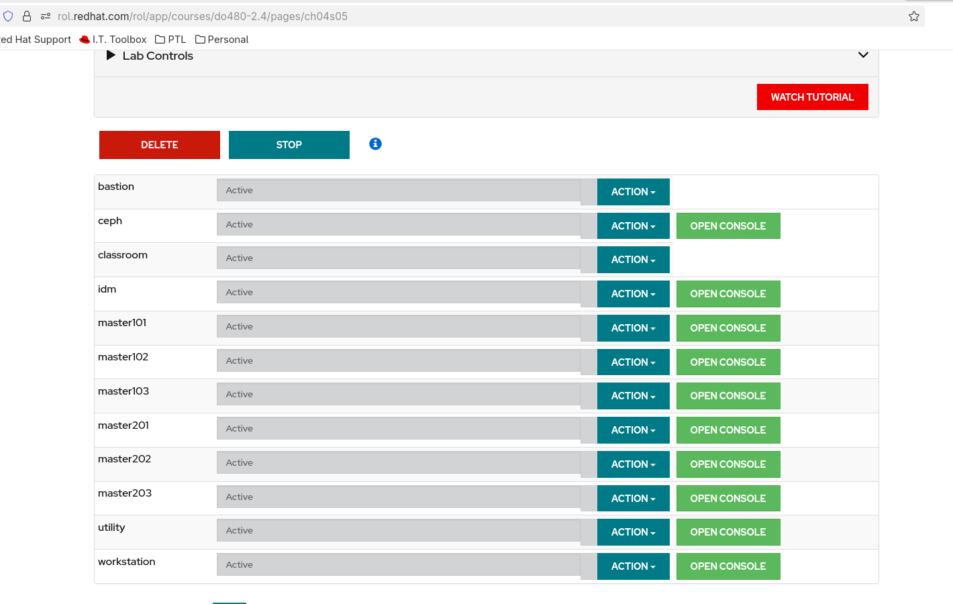Viewport: 953px width, 604px height.
Task: Open console for the utility machine
Action: point(728,532)
